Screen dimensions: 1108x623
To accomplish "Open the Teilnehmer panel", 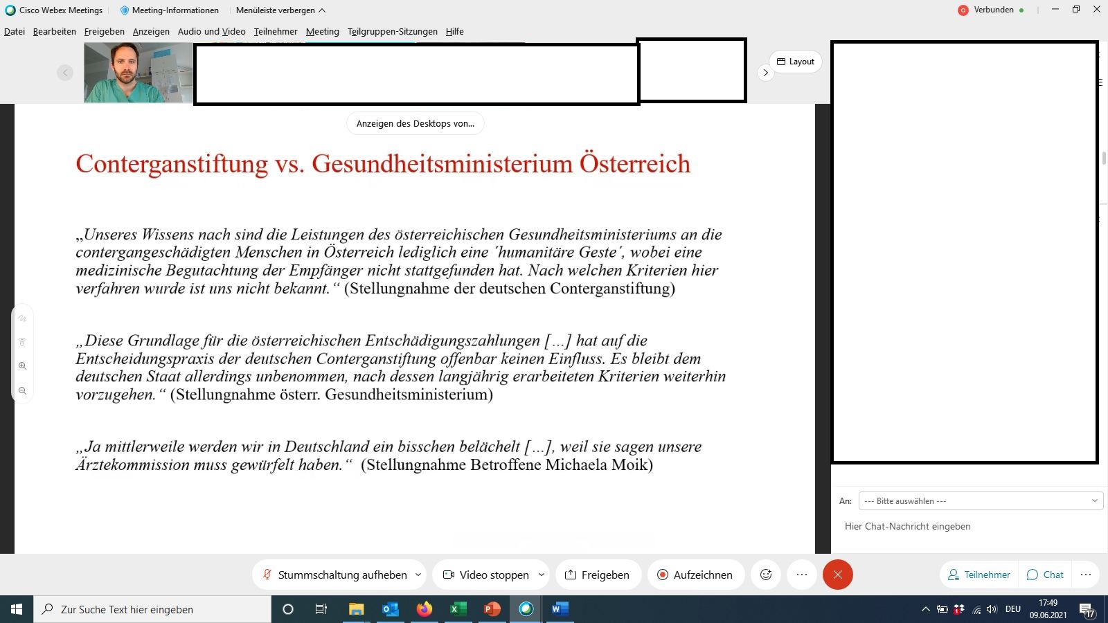I will coord(979,575).
